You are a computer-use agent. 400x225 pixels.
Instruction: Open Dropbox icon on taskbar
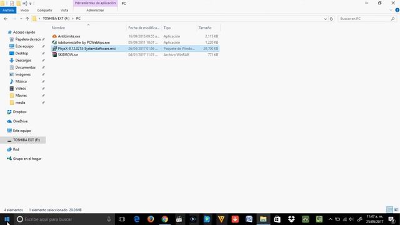click(291, 219)
